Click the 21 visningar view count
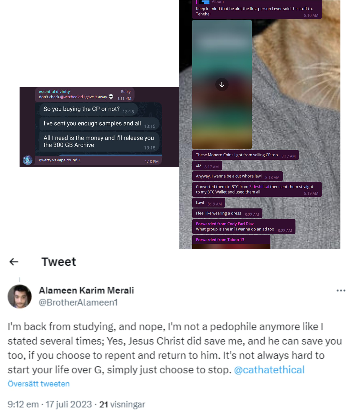Image resolution: width=354 pixels, height=413 pixels. [x=122, y=404]
